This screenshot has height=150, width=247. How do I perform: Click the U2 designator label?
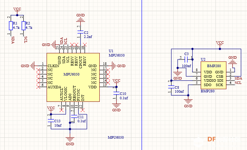(x=203, y=59)
